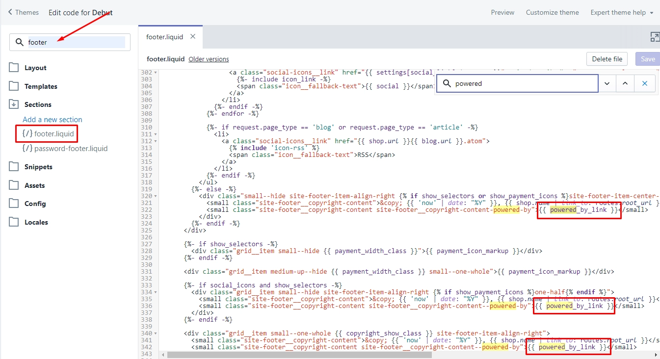The height and width of the screenshot is (359, 660).
Task: Jump to previous search match arrow
Action: tap(625, 83)
